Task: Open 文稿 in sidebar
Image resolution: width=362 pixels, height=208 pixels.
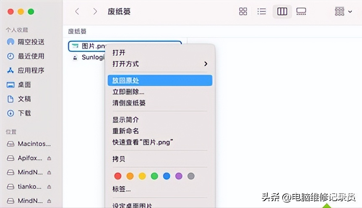Action: coord(19,99)
